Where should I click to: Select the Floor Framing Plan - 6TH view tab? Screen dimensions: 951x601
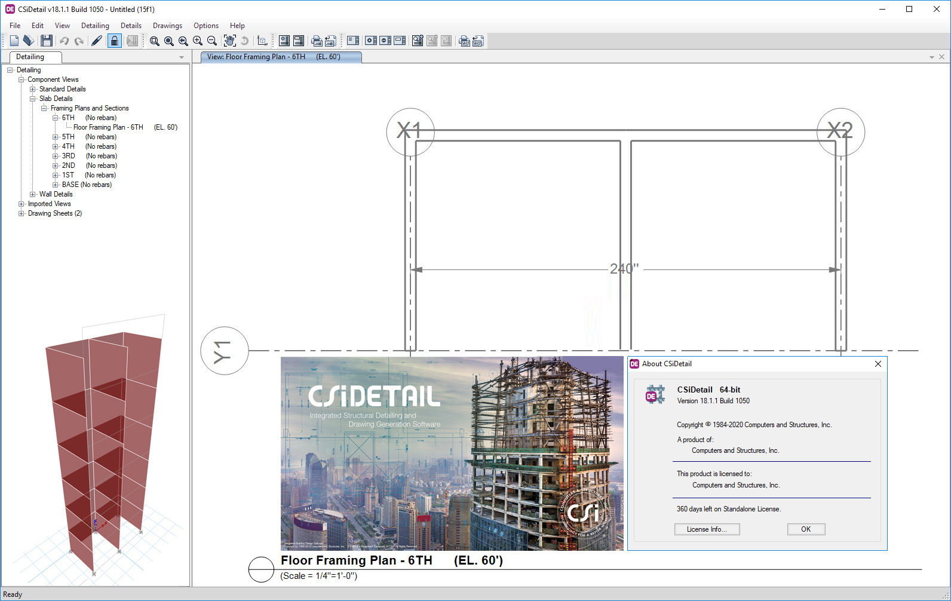point(281,57)
